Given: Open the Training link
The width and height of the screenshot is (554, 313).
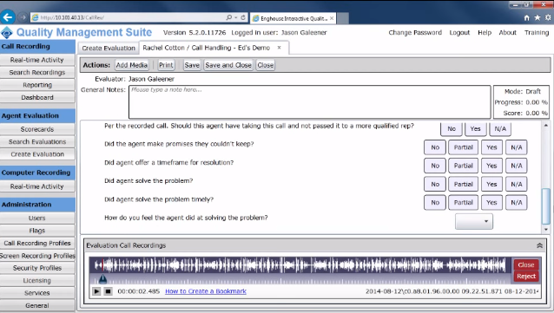Looking at the screenshot, I should [537, 32].
